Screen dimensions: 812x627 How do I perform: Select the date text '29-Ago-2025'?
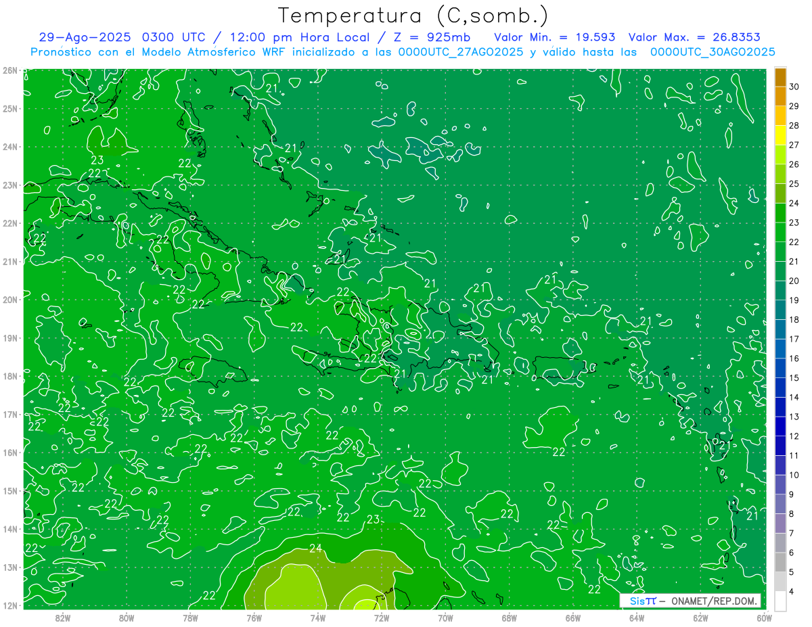pyautogui.click(x=85, y=38)
